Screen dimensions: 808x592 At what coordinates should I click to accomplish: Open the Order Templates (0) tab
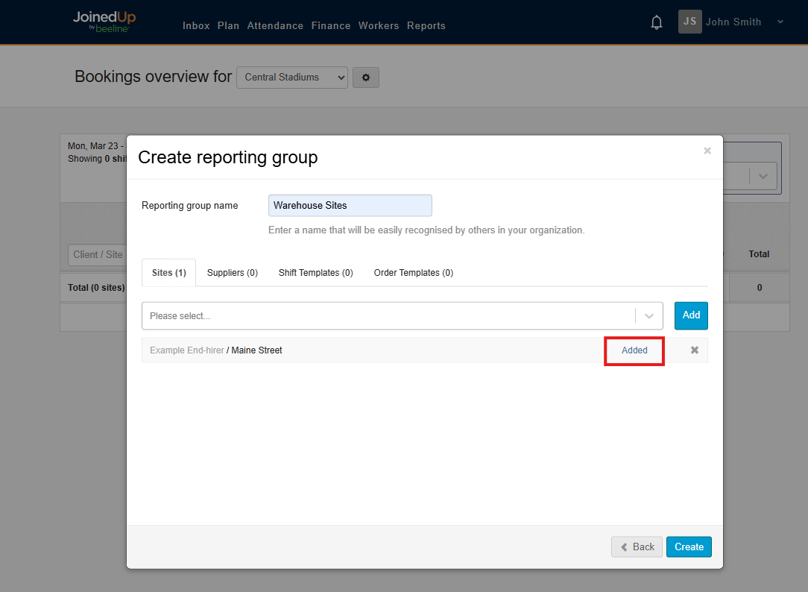(x=413, y=273)
